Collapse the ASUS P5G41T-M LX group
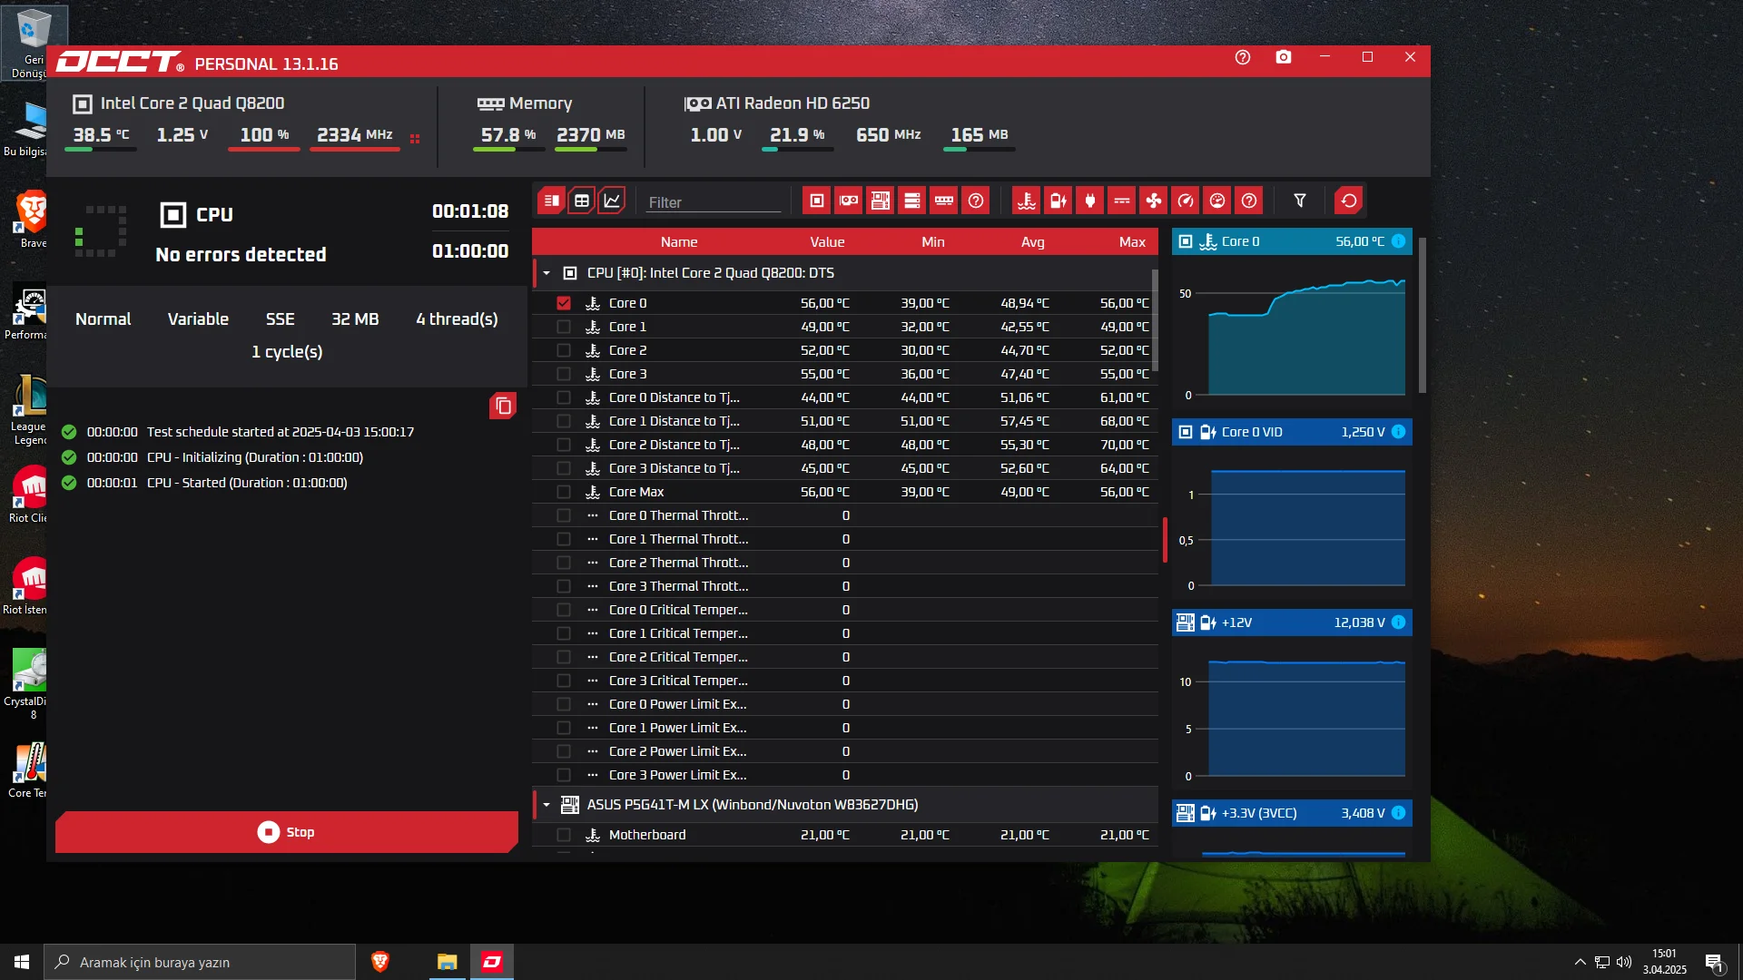The width and height of the screenshot is (1743, 980). click(547, 805)
